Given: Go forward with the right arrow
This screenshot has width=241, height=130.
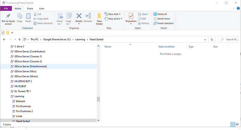Looking at the screenshot, I should (10, 39).
